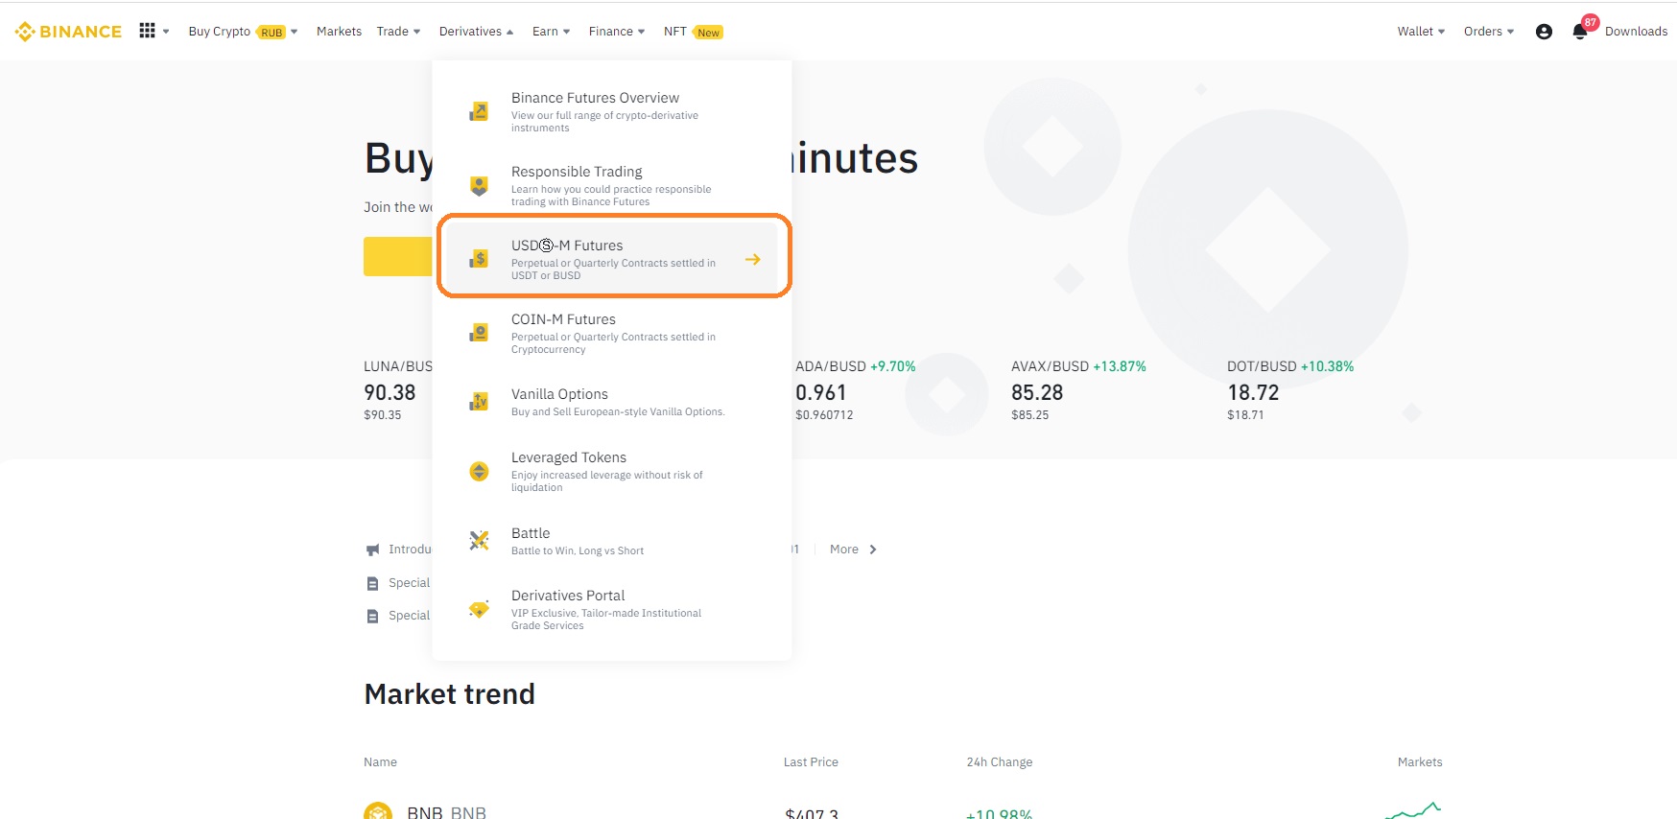Select Battle menu entry
The width and height of the screenshot is (1677, 819).
(612, 541)
